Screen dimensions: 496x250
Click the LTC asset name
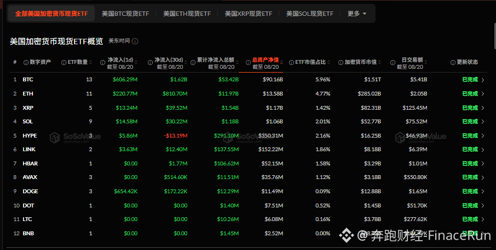(27, 219)
